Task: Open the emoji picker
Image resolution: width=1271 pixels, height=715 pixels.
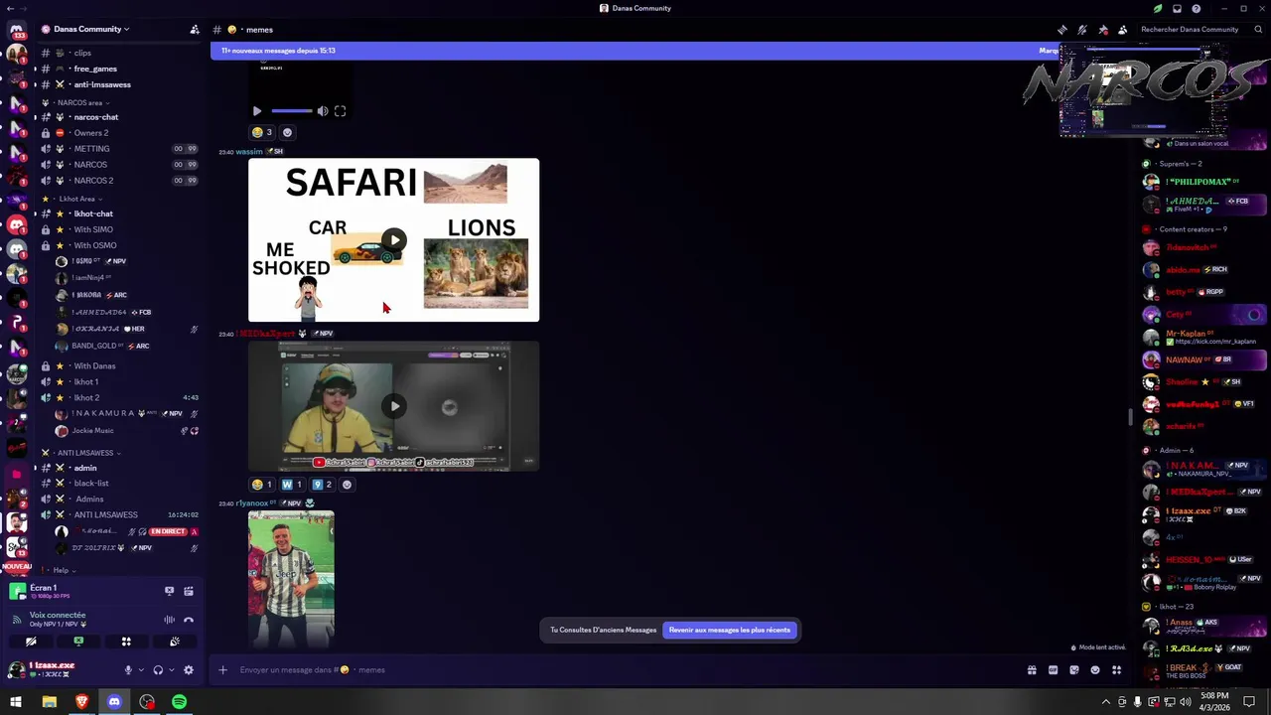Action: click(1095, 670)
